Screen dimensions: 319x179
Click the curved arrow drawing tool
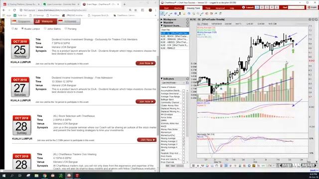216,13
